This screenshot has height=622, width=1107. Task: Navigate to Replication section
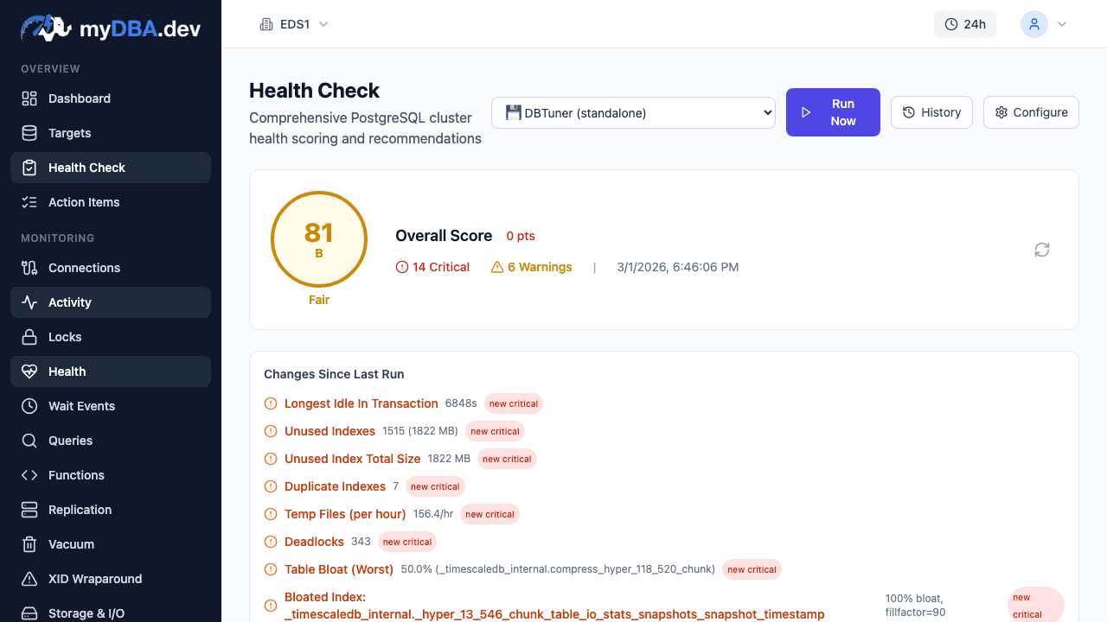(x=80, y=510)
